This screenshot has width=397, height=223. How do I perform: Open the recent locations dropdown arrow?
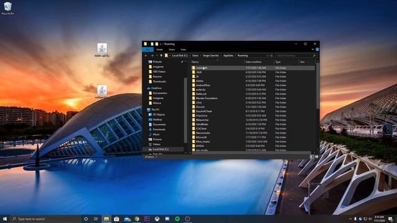tap(157, 56)
